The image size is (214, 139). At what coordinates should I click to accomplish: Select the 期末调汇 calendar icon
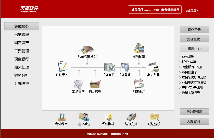139,83
